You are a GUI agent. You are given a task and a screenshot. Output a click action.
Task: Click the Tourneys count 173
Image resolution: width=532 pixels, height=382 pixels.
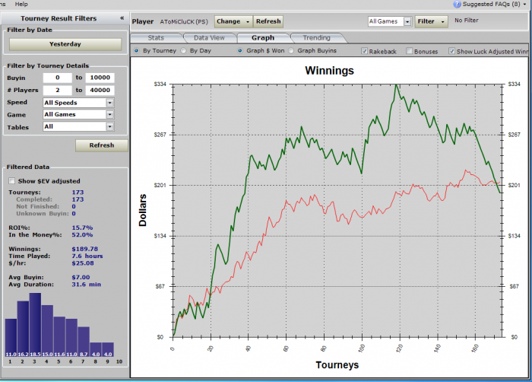(x=78, y=193)
